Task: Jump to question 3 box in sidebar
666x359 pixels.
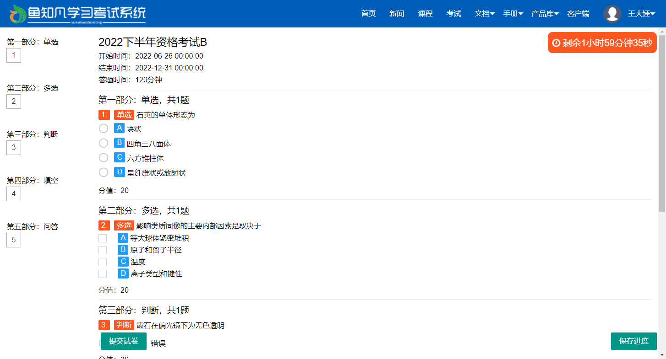Action: coord(14,148)
